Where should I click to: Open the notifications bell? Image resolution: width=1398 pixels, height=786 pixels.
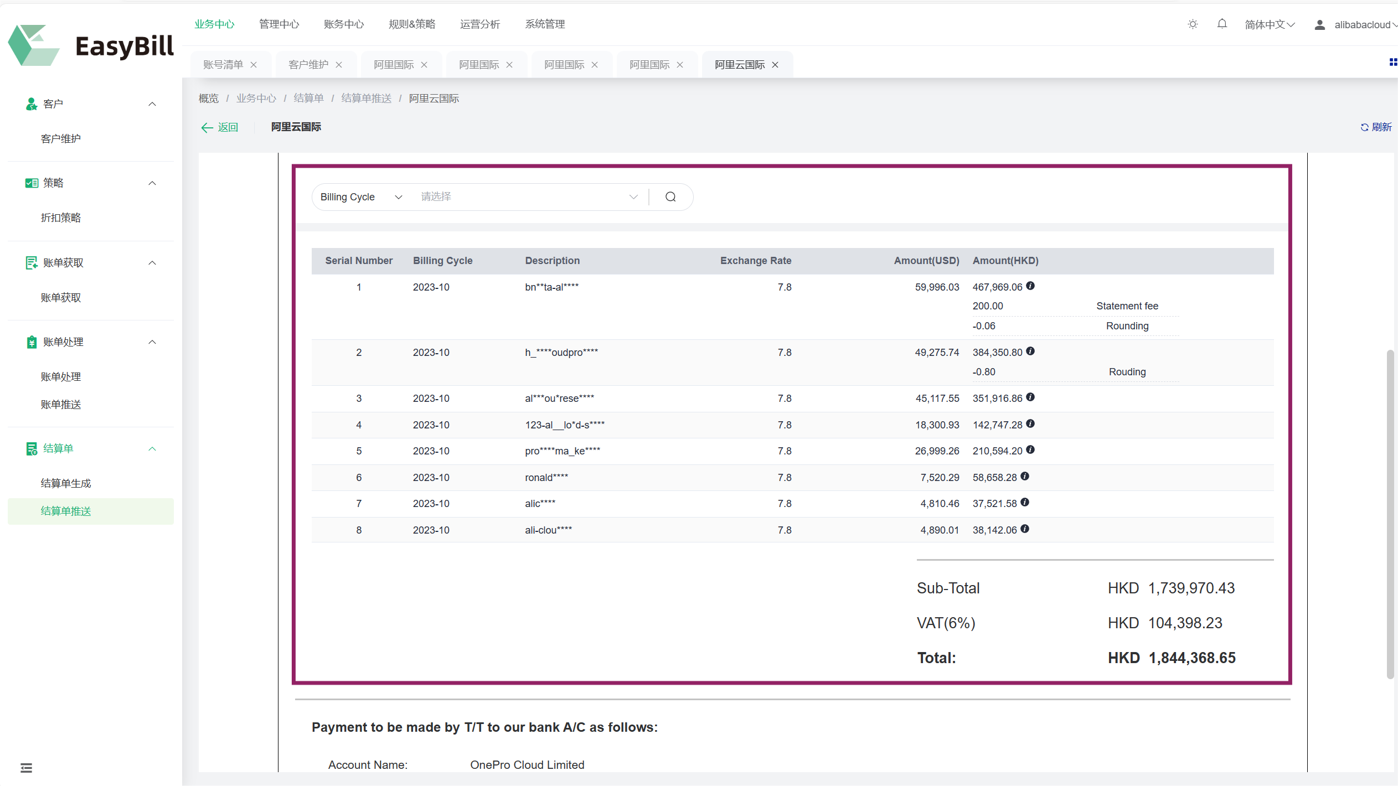click(1222, 24)
